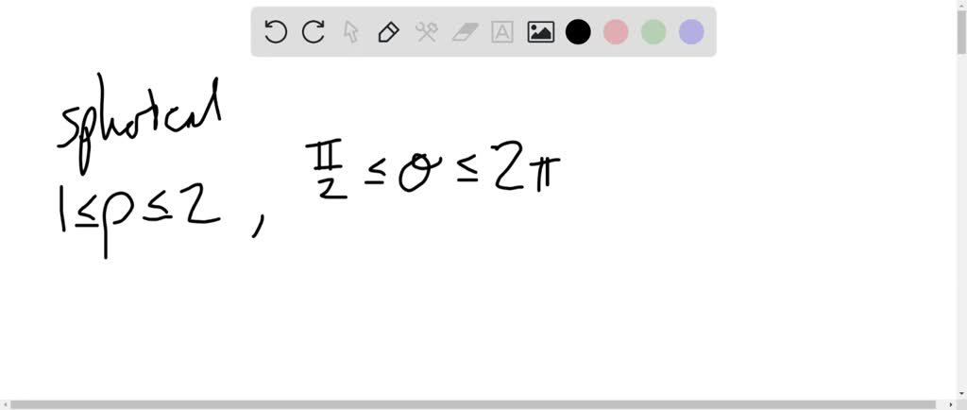Choose the pointer select tool

[x=351, y=32]
